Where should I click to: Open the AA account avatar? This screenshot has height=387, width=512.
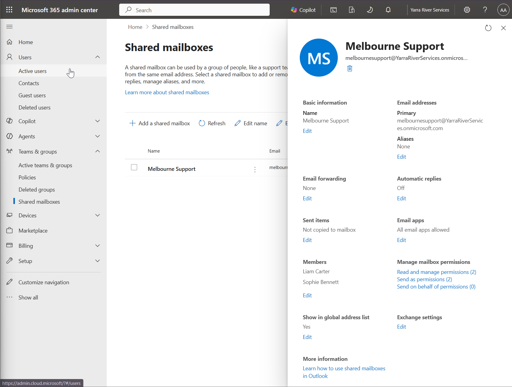pos(503,10)
